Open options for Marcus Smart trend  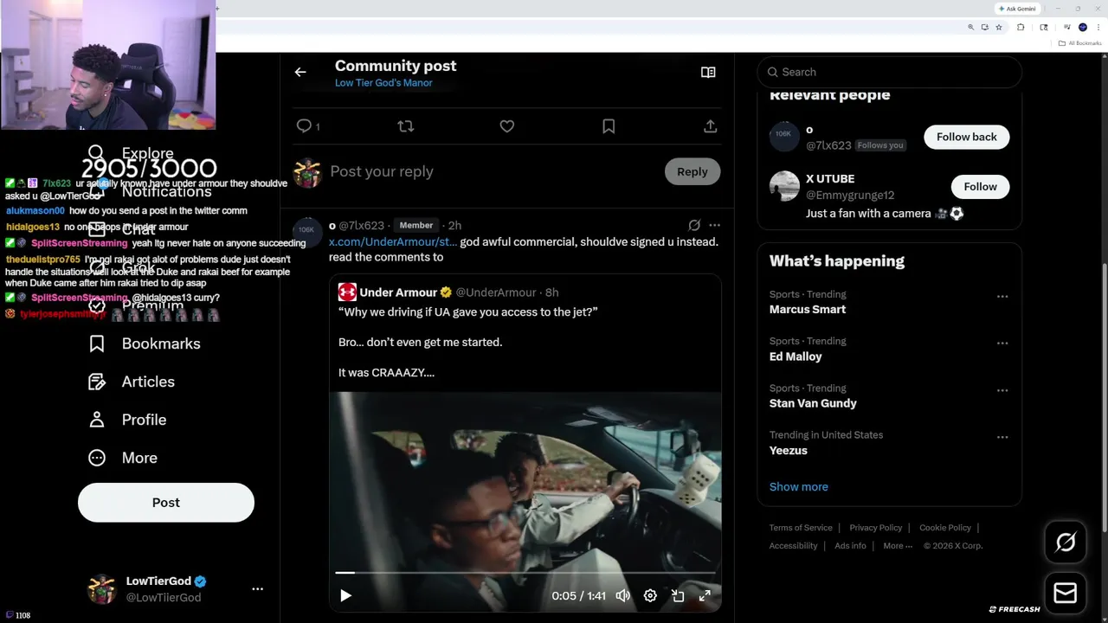point(1002,296)
